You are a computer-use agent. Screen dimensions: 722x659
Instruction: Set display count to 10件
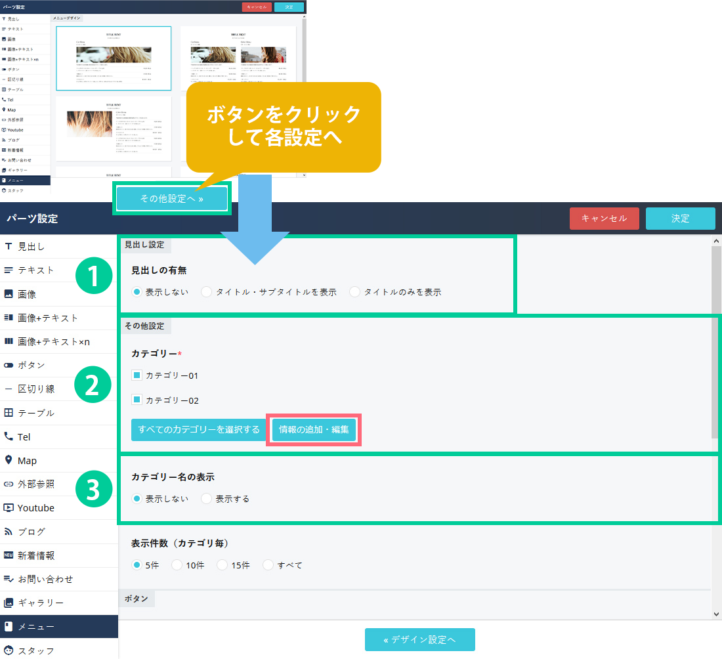[x=177, y=565]
